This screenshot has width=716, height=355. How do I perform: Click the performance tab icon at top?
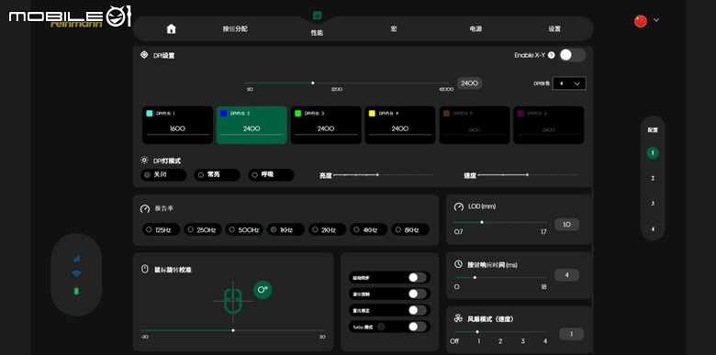click(317, 16)
